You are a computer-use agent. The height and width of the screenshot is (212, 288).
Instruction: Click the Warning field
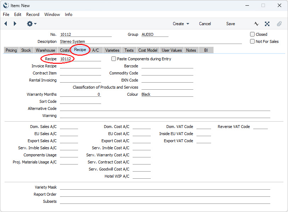165,116
